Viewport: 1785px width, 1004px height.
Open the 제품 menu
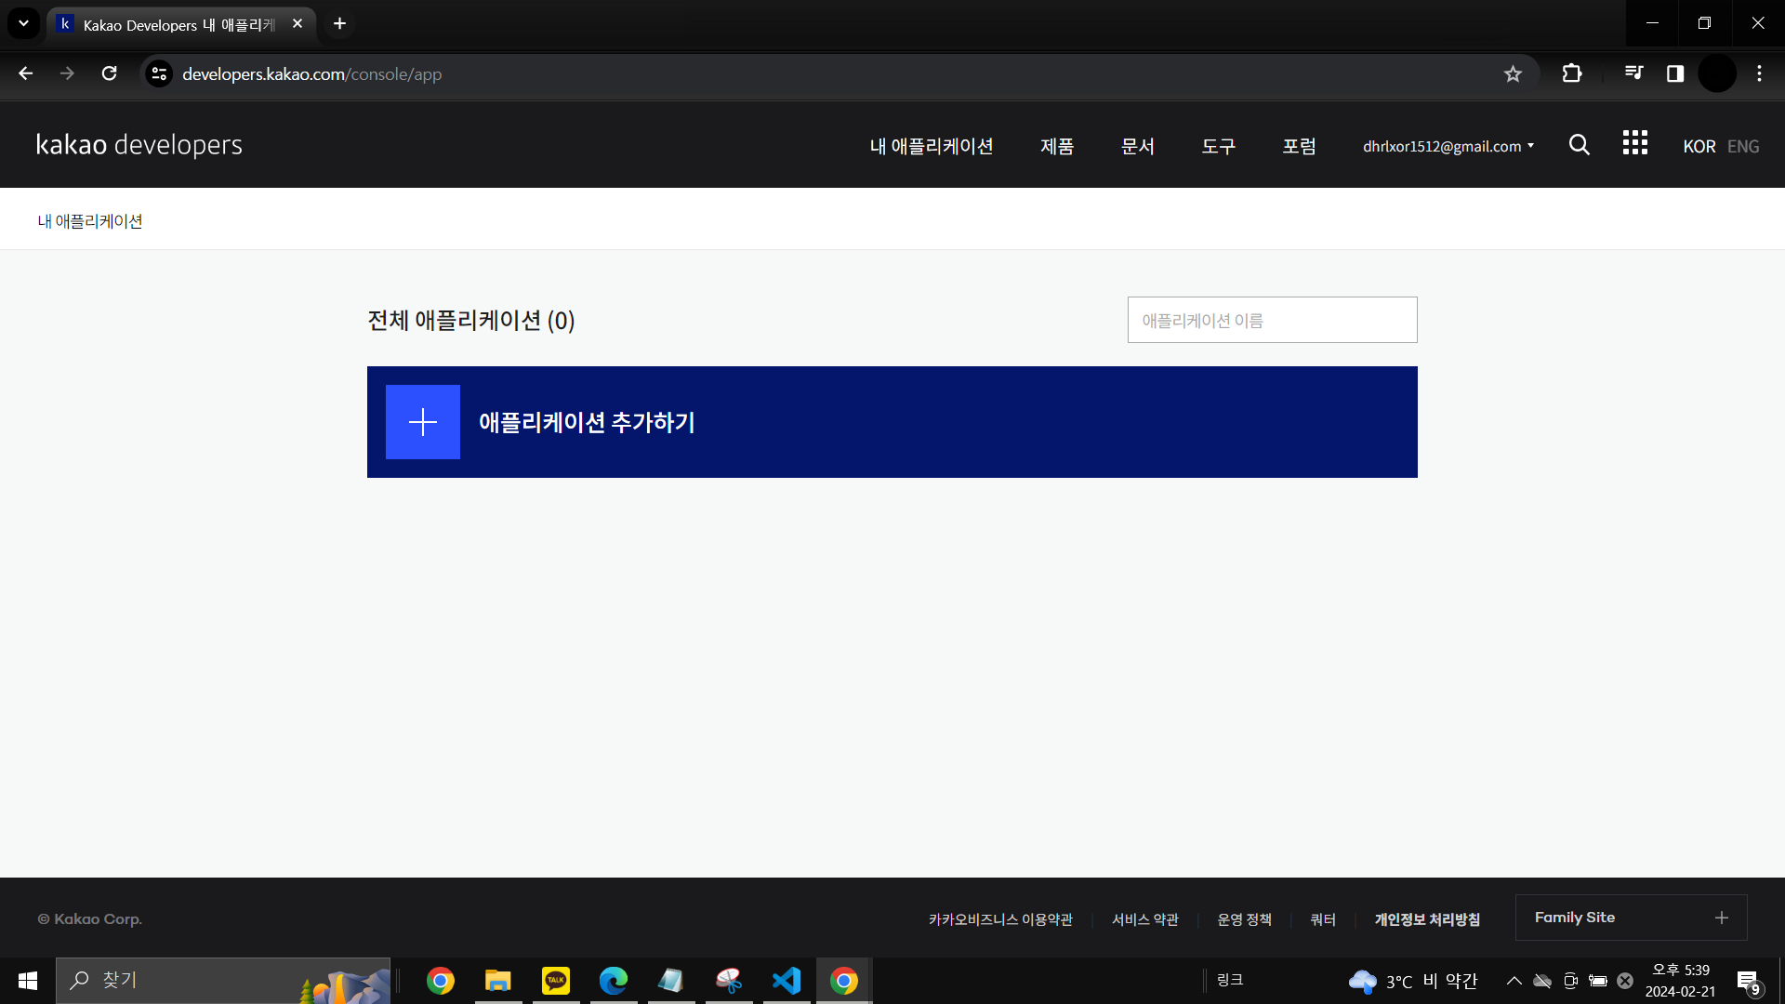[1057, 147]
